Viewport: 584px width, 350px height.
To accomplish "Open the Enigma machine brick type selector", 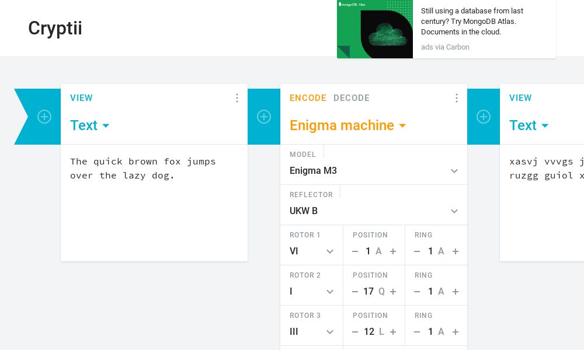I will tap(347, 125).
